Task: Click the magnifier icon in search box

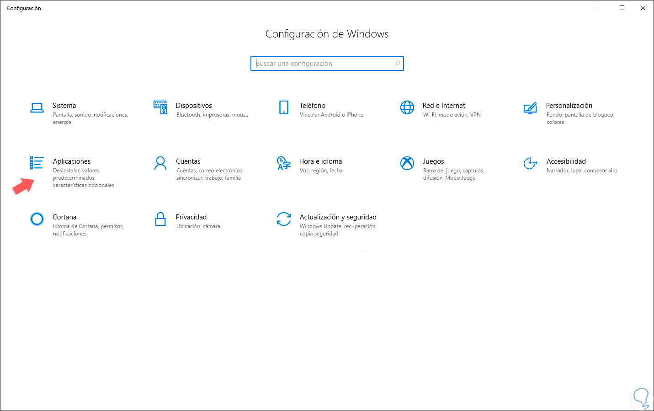Action: 397,64
